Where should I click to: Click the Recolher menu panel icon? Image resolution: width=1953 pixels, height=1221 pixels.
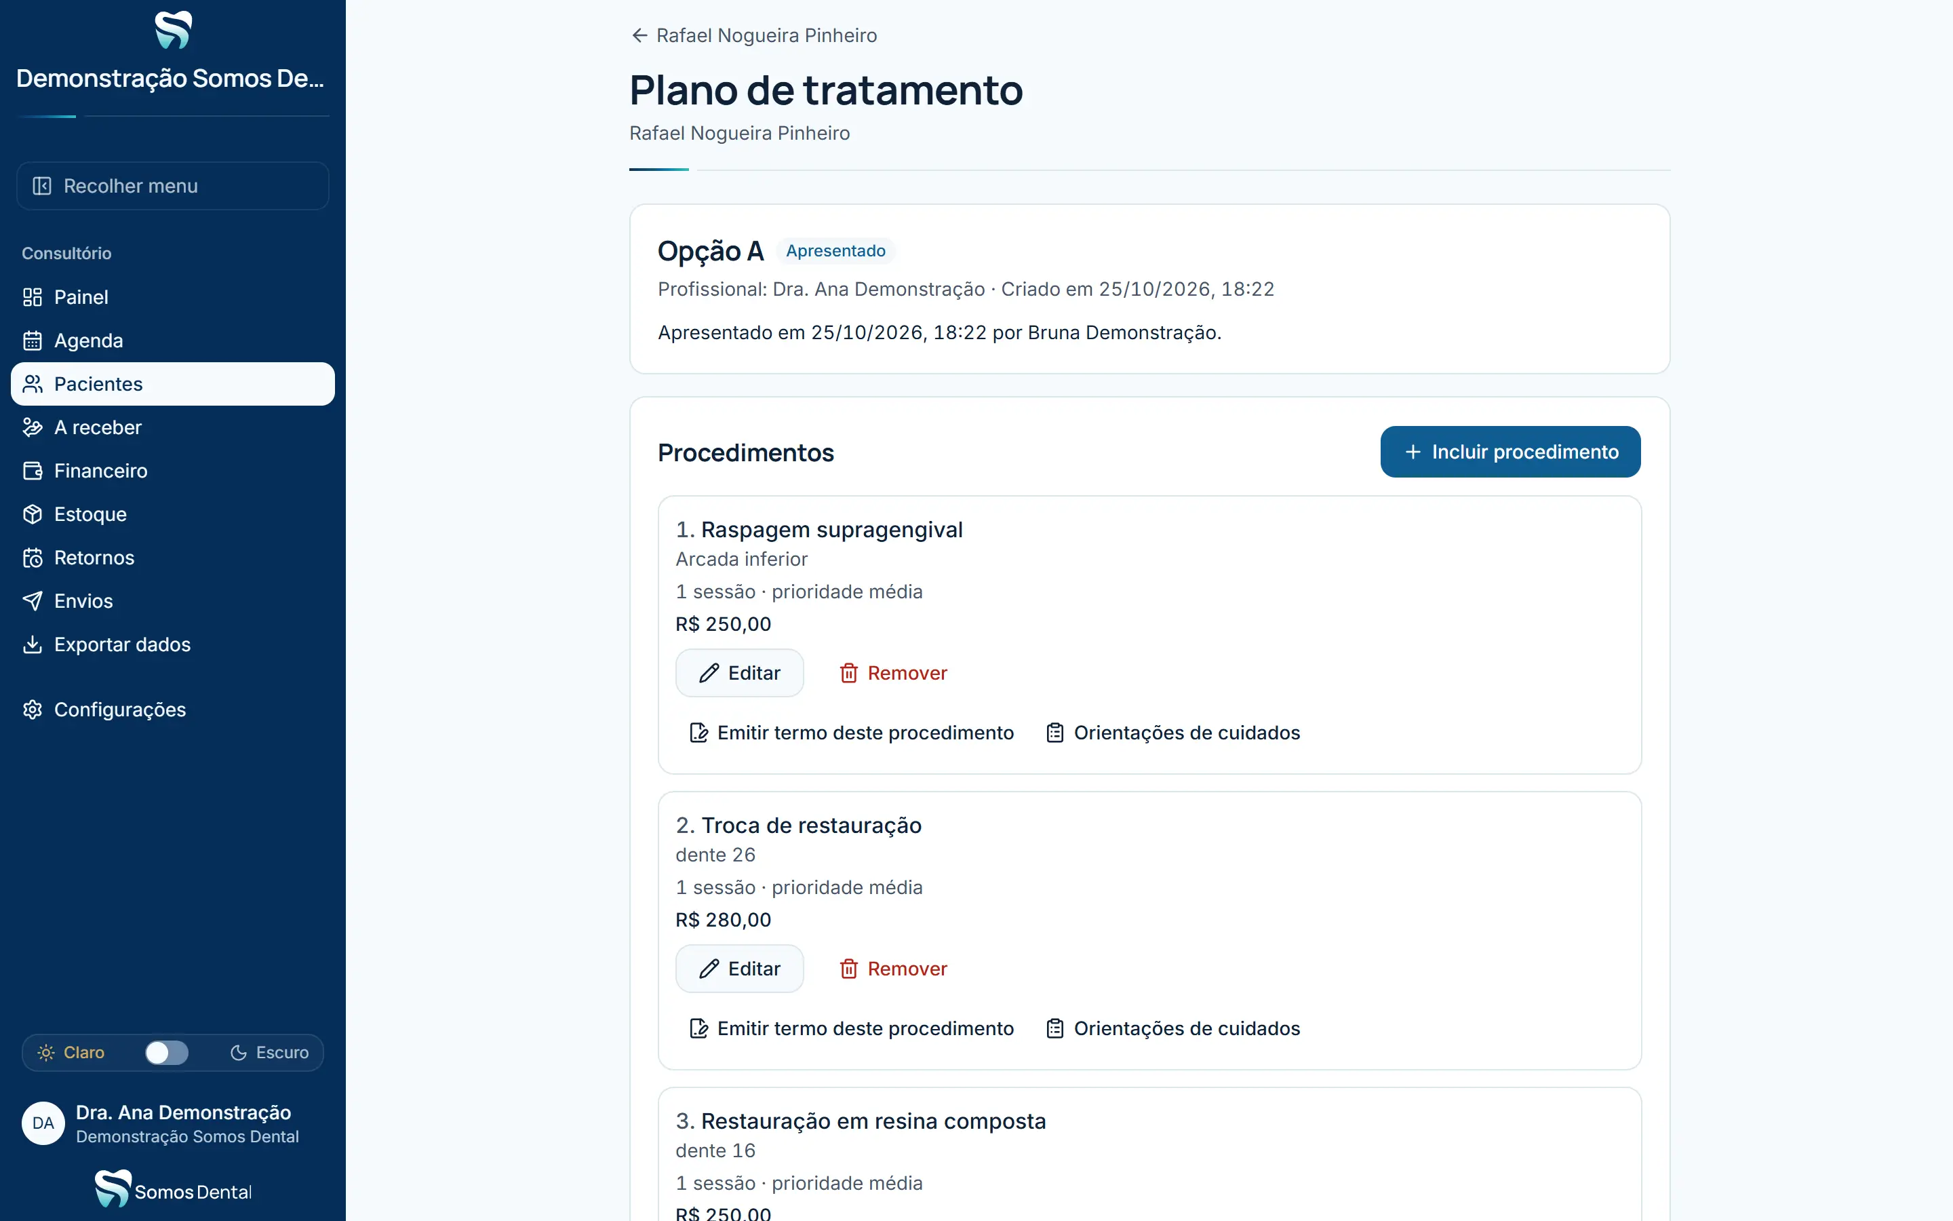click(42, 186)
